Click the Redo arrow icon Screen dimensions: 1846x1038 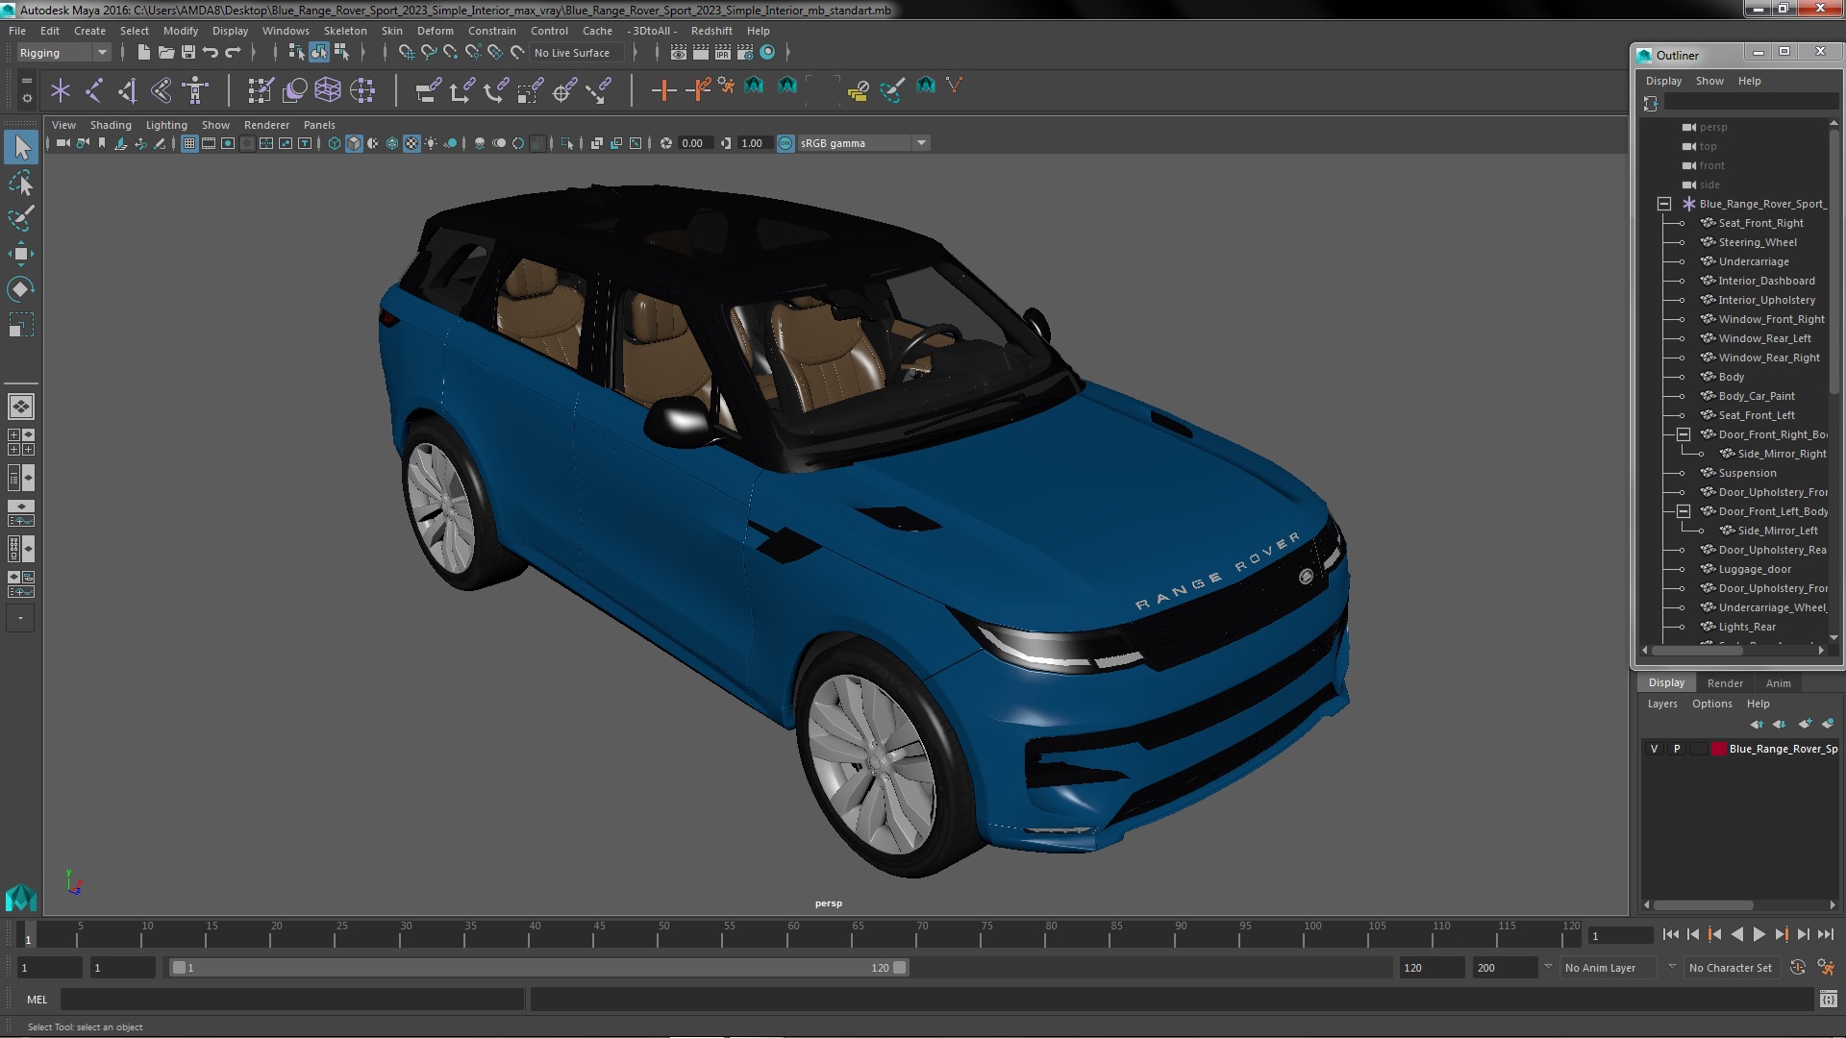point(233,52)
